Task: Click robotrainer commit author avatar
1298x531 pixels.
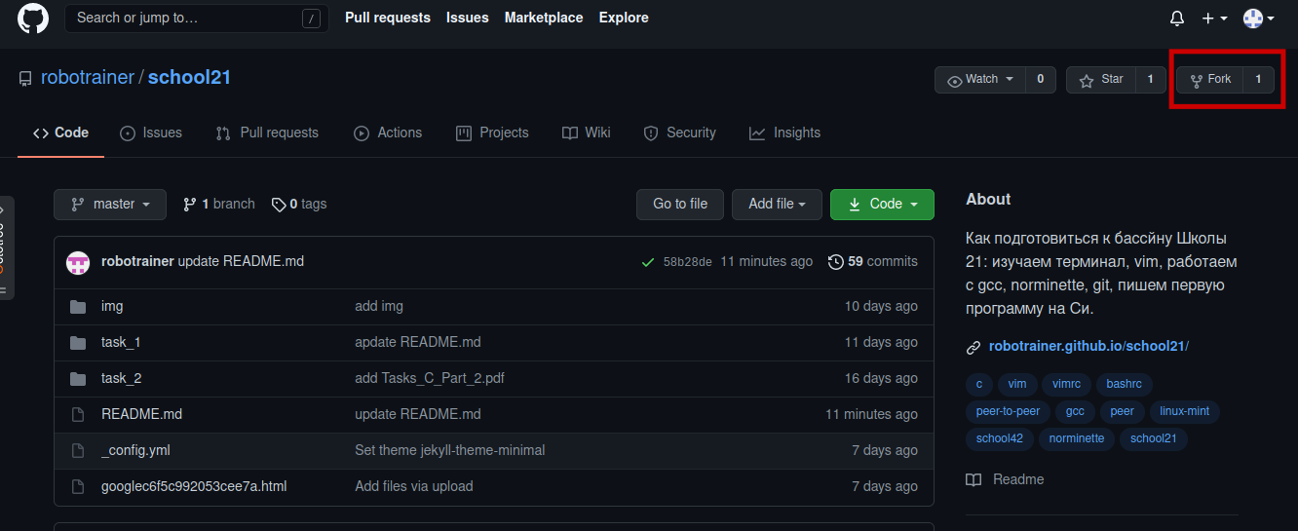Action: pos(78,262)
